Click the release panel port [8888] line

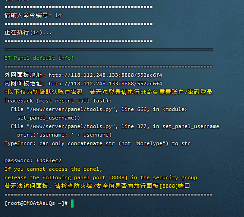pyautogui.click(x=101, y=177)
